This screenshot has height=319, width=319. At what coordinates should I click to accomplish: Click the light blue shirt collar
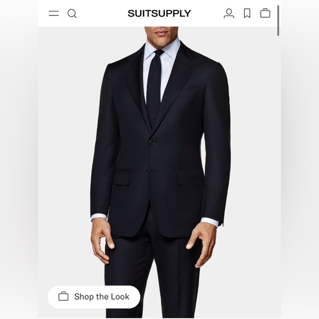click(x=163, y=50)
